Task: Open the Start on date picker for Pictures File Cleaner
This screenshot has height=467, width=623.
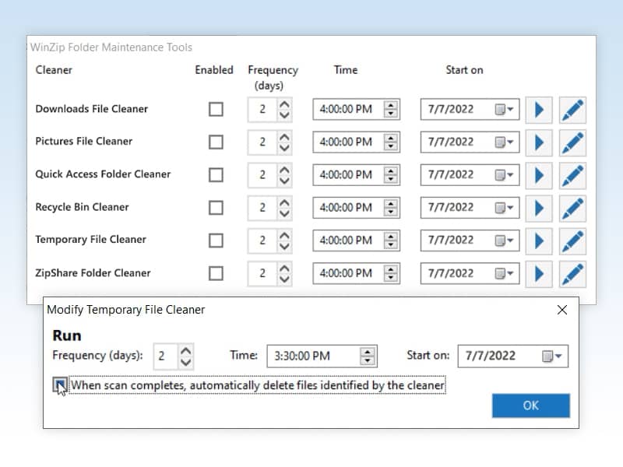Action: [506, 142]
